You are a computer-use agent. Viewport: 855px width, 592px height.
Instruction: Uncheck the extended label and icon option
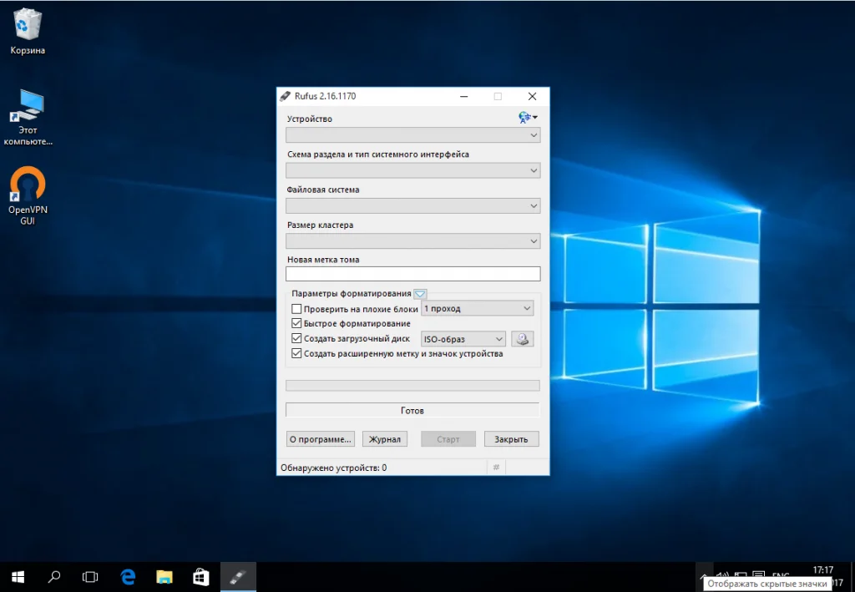point(296,354)
